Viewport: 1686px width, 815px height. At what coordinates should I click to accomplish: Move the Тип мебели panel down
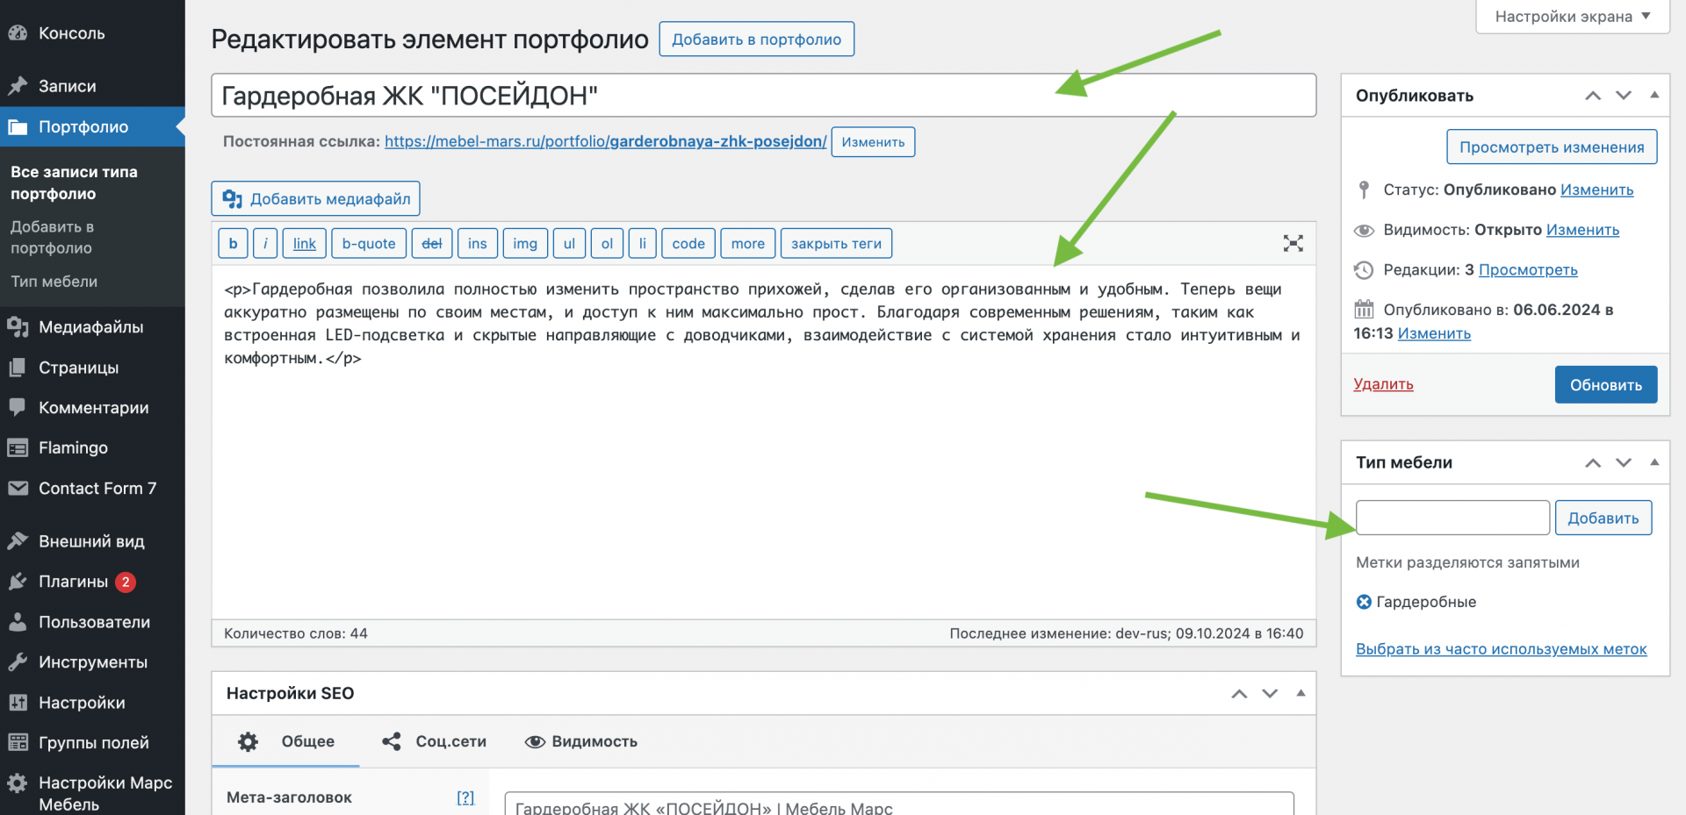[1624, 462]
